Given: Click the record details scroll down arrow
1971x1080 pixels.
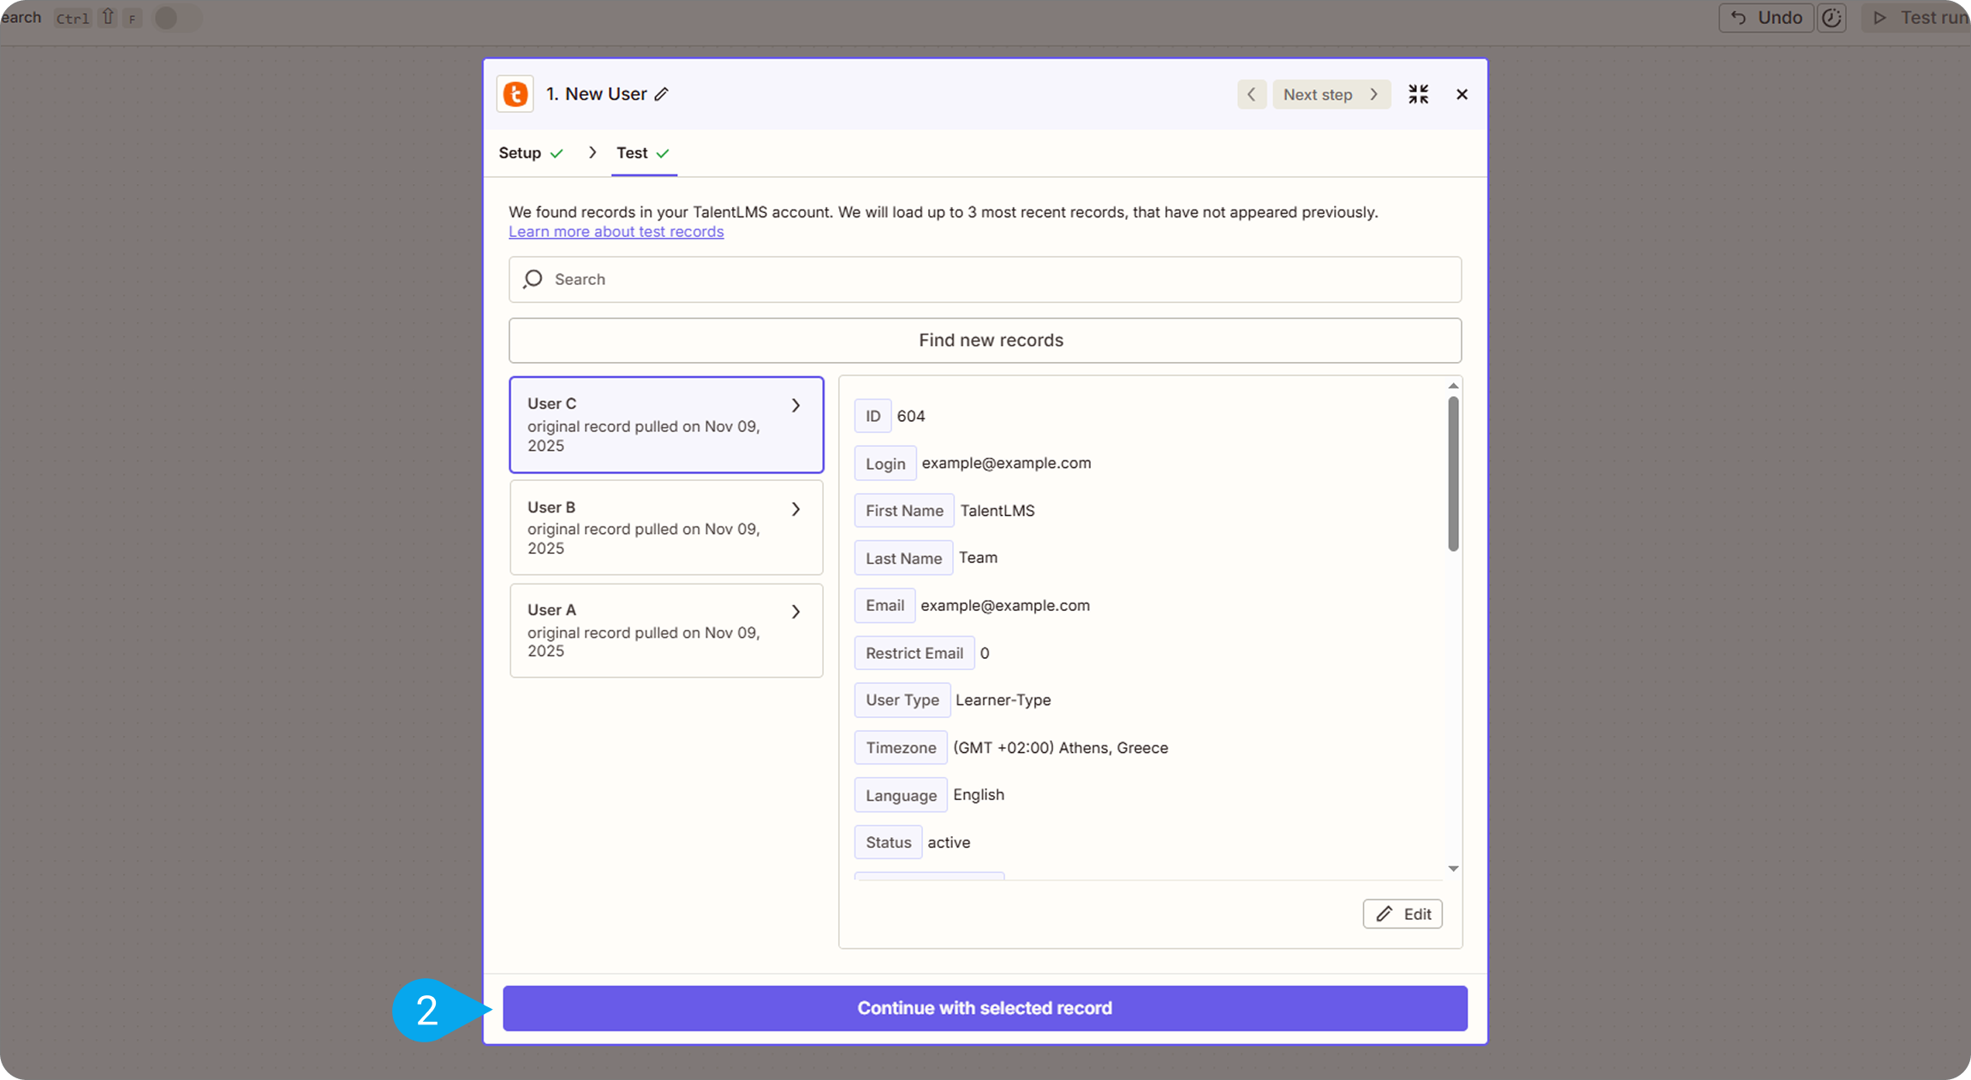Looking at the screenshot, I should coord(1453,869).
